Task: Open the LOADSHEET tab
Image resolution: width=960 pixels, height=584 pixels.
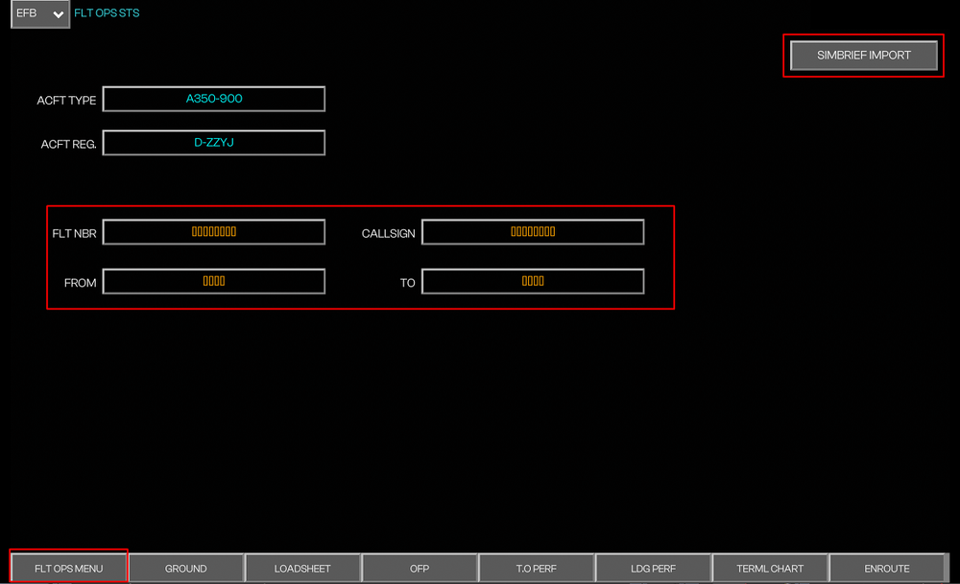Action: click(302, 568)
